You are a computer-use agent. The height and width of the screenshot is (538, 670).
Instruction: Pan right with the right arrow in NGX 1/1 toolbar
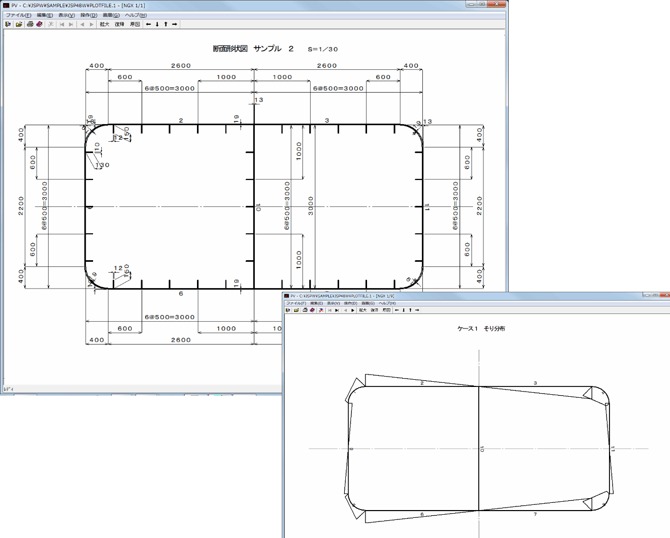point(175,24)
